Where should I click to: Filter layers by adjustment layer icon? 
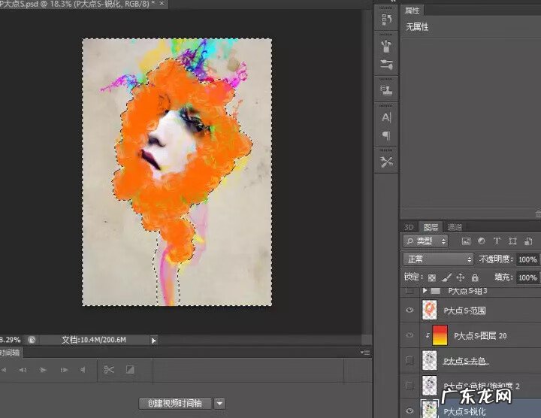pyautogui.click(x=482, y=241)
